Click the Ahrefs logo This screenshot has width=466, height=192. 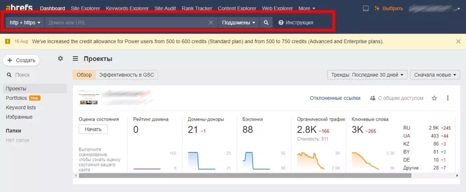[x=19, y=8]
